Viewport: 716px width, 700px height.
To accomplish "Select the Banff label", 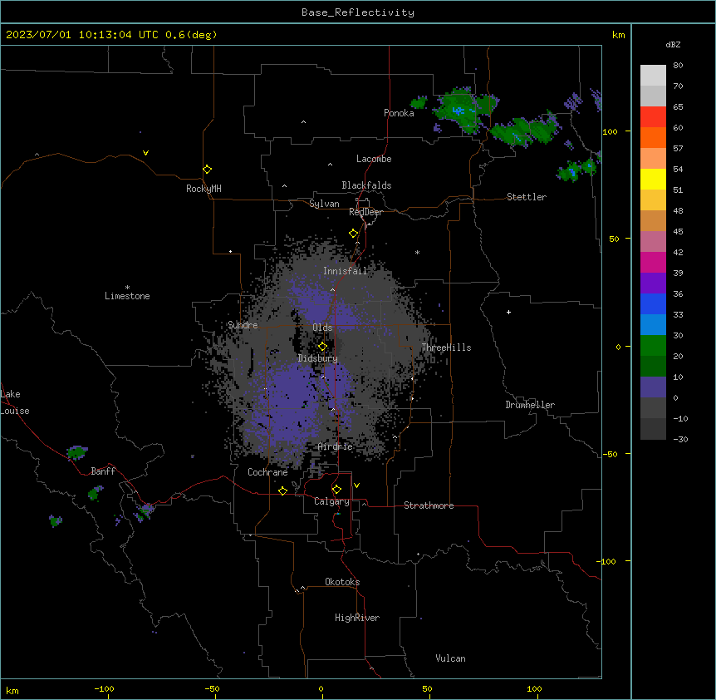I will (x=103, y=471).
